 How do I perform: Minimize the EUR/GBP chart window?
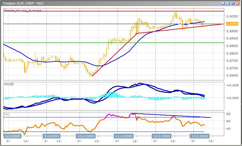point(228,3)
